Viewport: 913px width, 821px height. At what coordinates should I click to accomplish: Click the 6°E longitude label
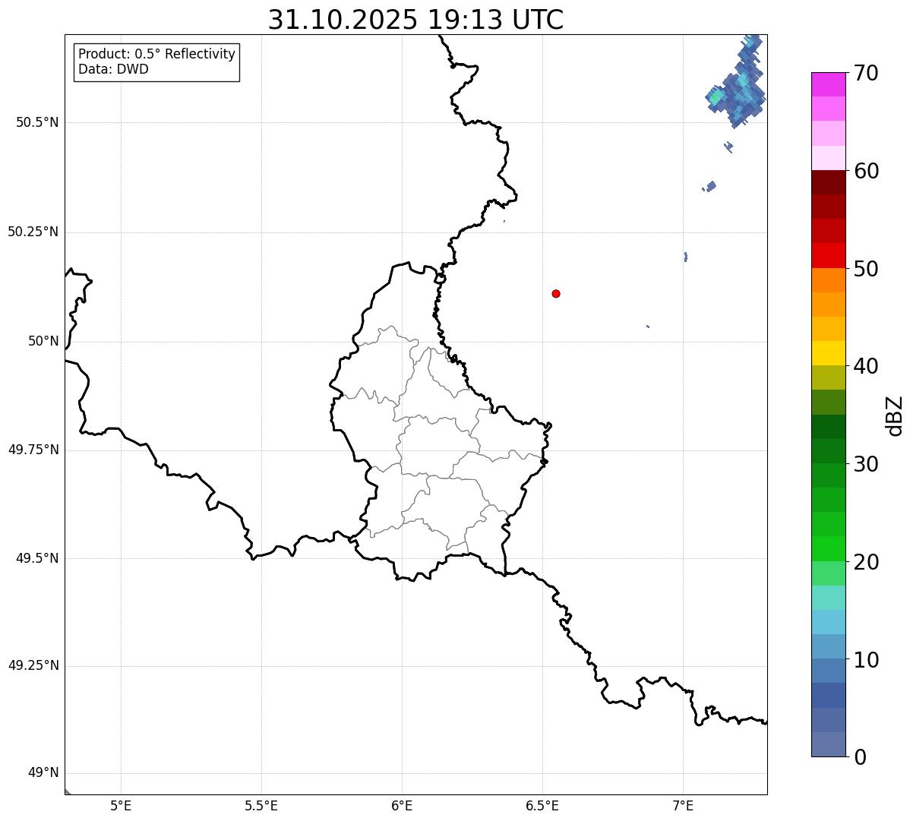pyautogui.click(x=402, y=806)
